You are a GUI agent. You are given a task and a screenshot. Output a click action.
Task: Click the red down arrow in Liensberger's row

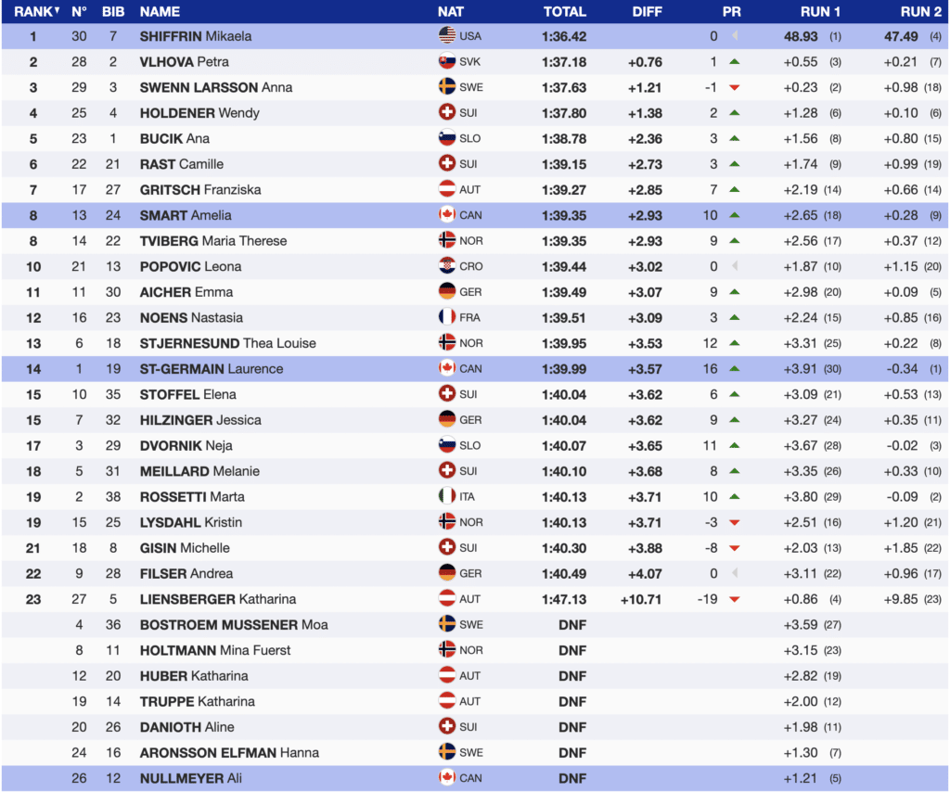(x=735, y=599)
